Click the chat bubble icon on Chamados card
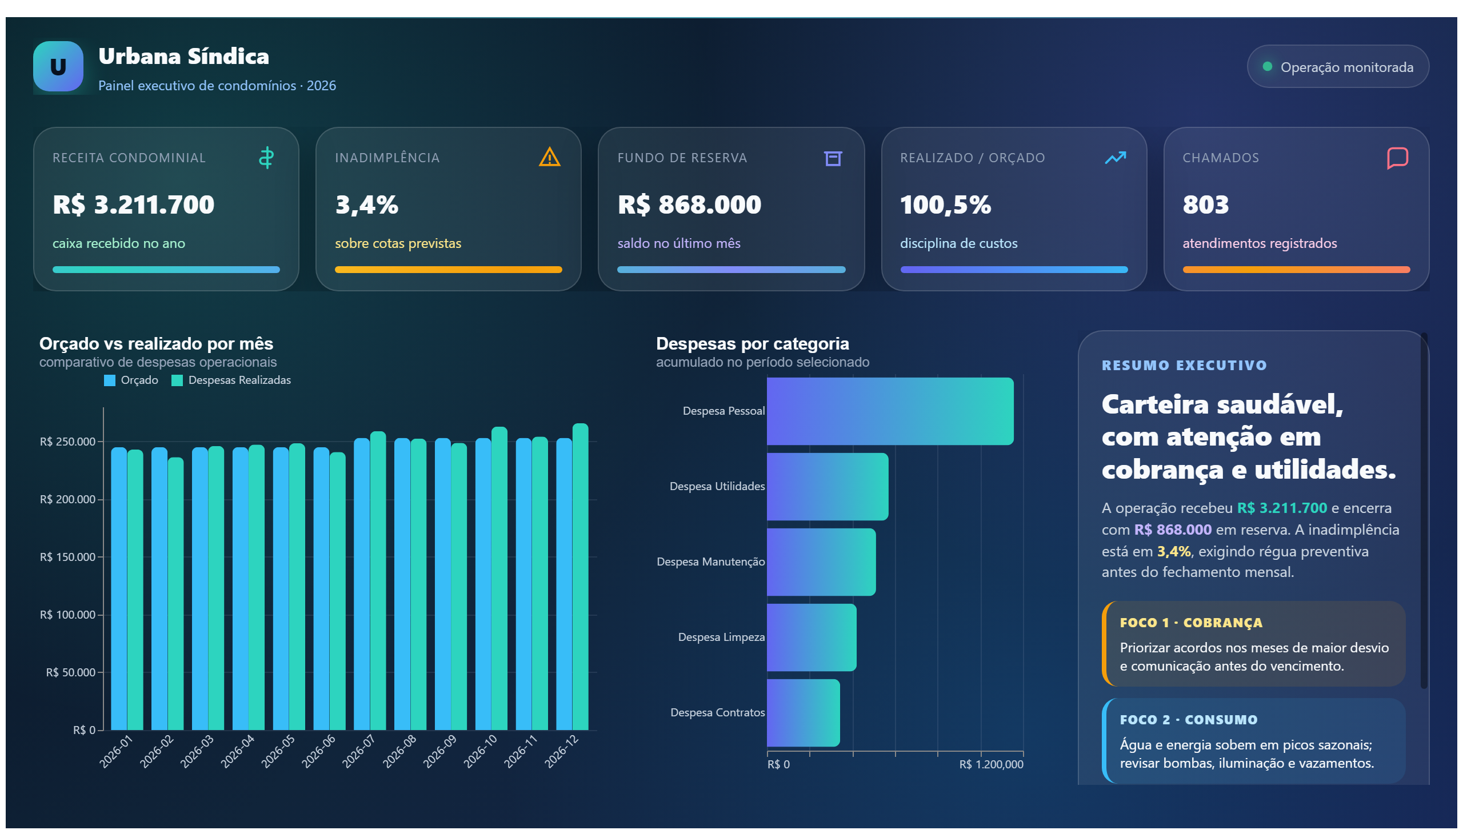This screenshot has height=834, width=1463. 1397,158
